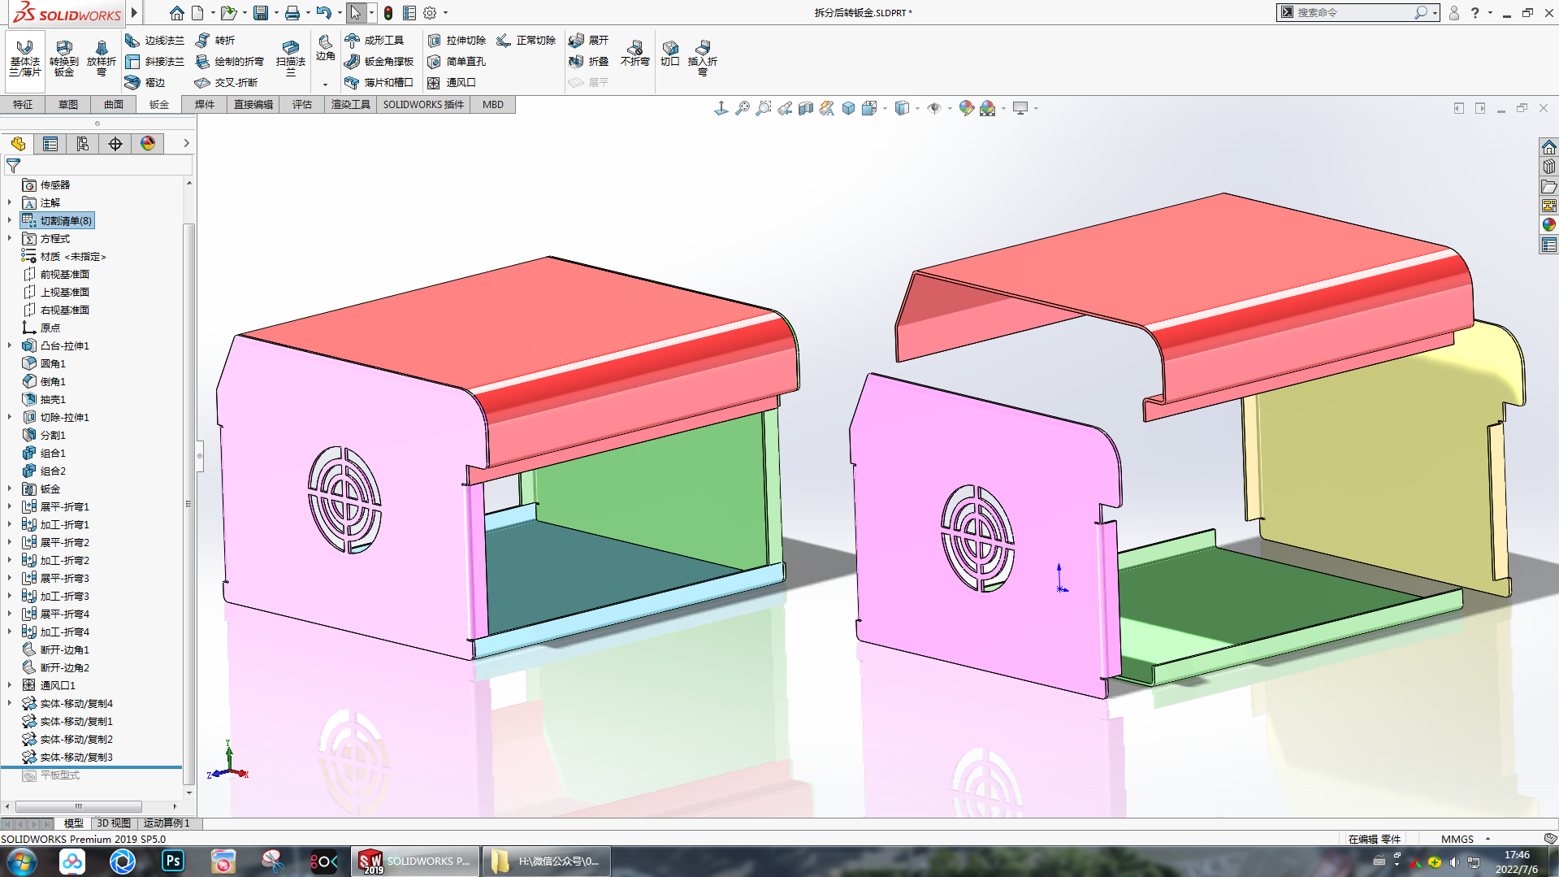Click the Windows Start button

[21, 862]
